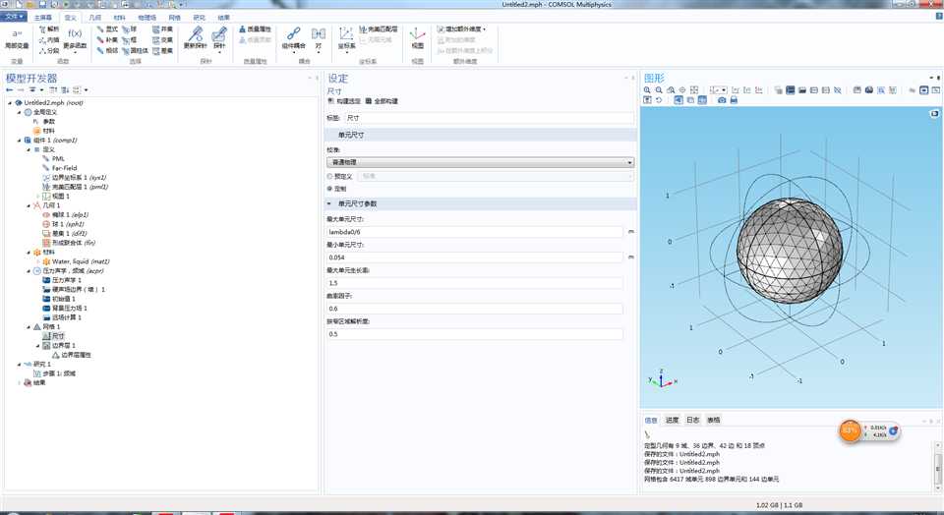This screenshot has height=515, width=944.
Task: Click 构建选定 (build selected) in settings
Action: pos(345,101)
